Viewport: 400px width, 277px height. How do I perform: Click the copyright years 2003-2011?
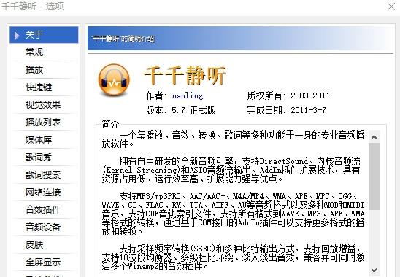pyautogui.click(x=310, y=95)
